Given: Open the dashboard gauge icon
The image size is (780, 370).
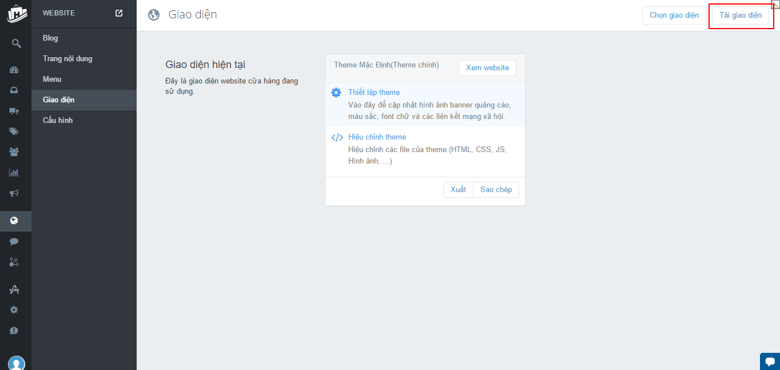Looking at the screenshot, I should (14, 70).
